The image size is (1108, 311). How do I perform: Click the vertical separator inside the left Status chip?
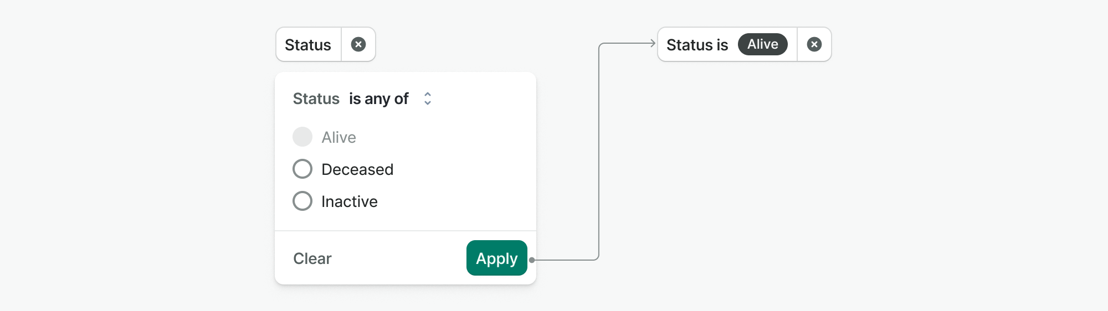point(341,44)
